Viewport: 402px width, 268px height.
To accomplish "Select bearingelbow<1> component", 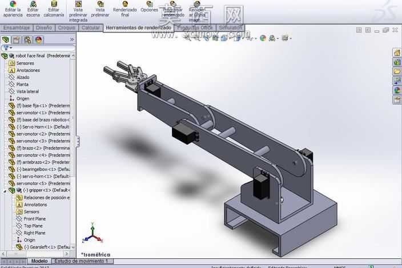I will click(39, 169).
